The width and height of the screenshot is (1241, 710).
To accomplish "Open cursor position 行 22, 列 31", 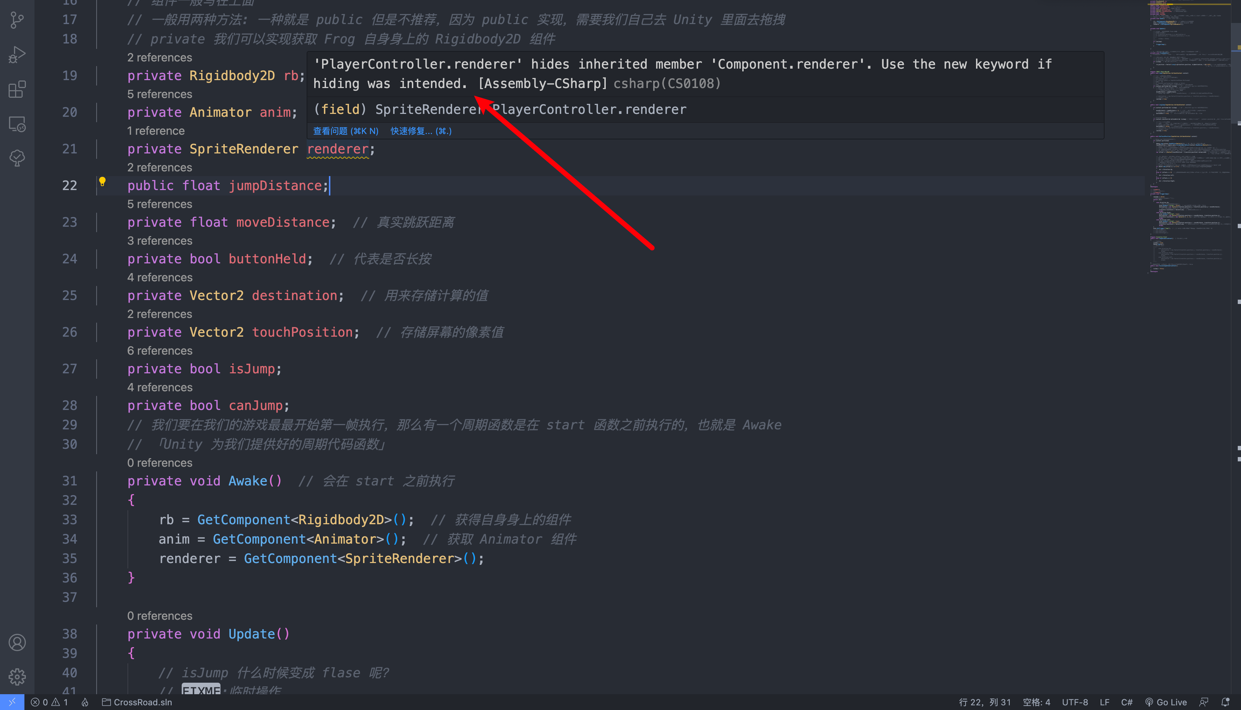I will (x=985, y=702).
